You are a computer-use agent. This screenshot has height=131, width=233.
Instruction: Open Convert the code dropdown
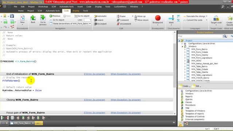207,20
